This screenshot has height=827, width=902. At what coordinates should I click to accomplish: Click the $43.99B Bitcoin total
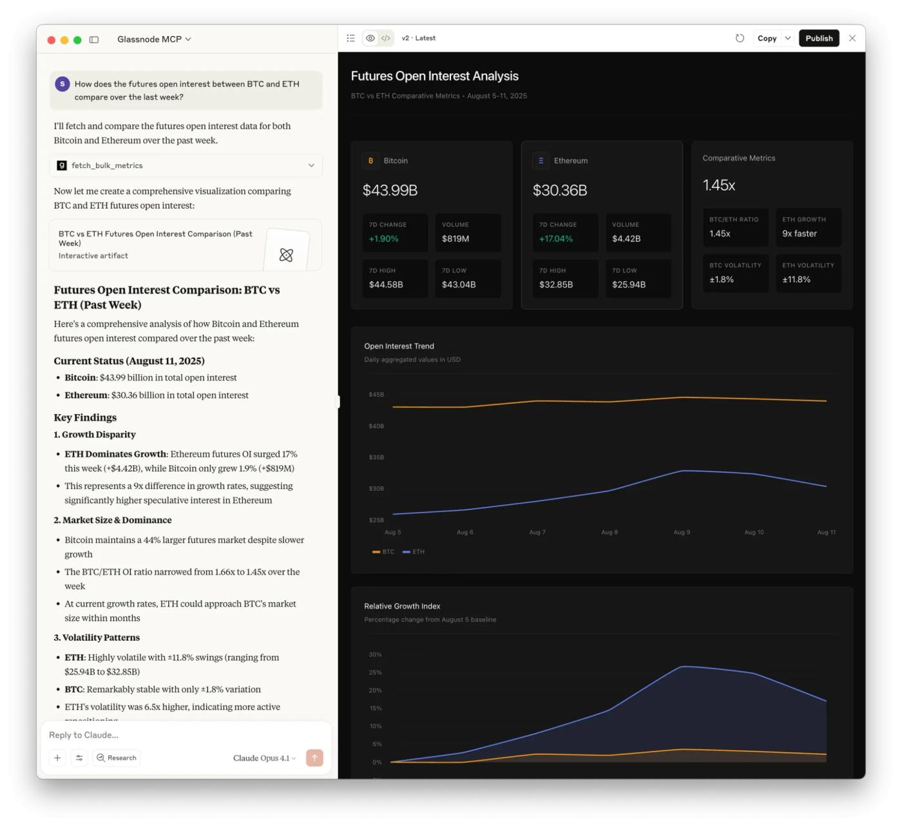(390, 191)
